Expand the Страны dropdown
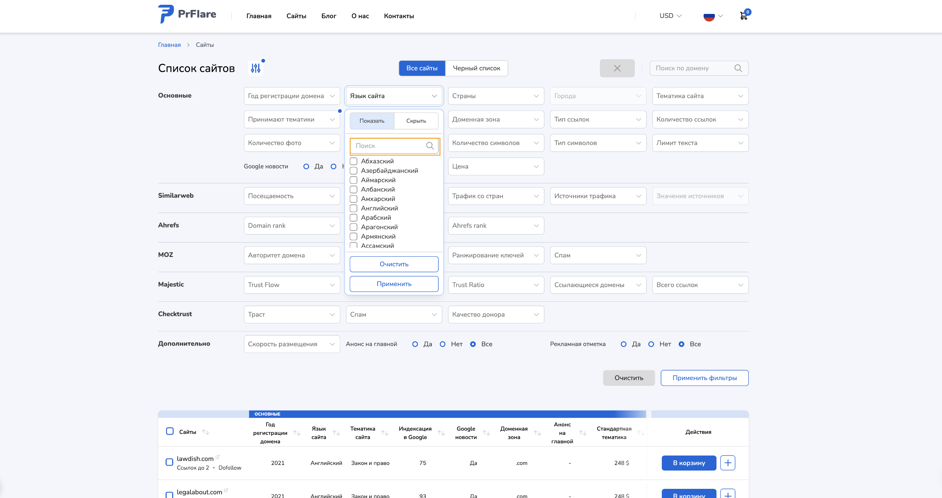Image resolution: width=942 pixels, height=498 pixels. coord(496,96)
